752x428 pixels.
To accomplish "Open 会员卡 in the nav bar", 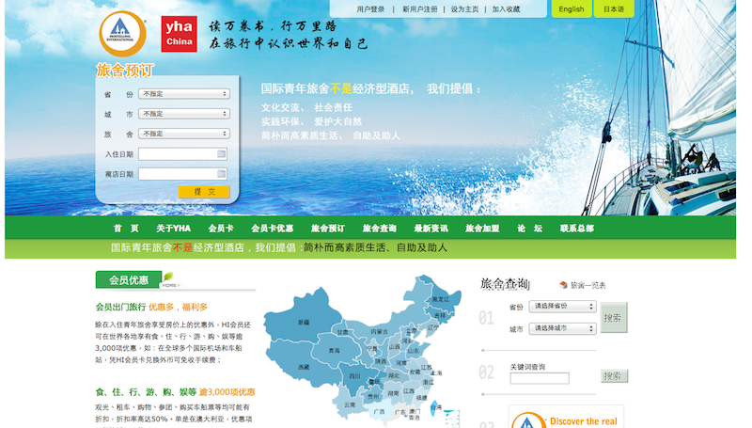I will point(221,229).
